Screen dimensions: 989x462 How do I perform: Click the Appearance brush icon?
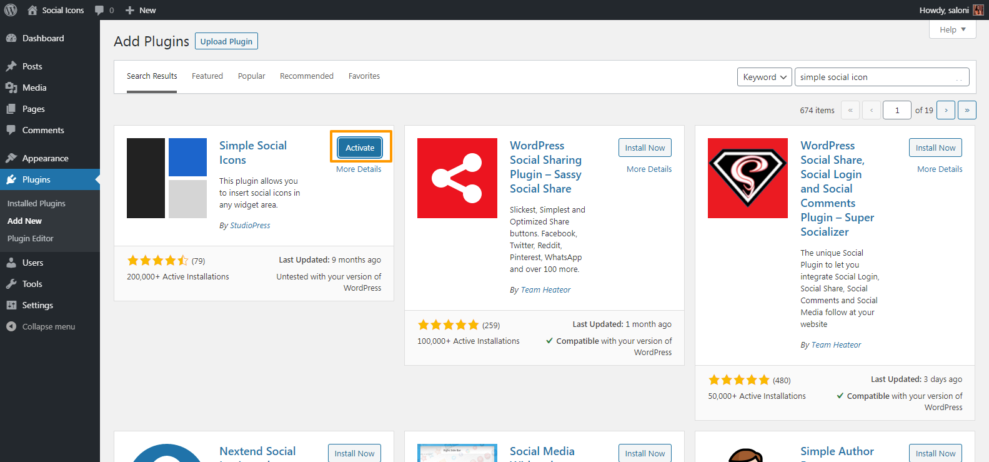click(11, 158)
